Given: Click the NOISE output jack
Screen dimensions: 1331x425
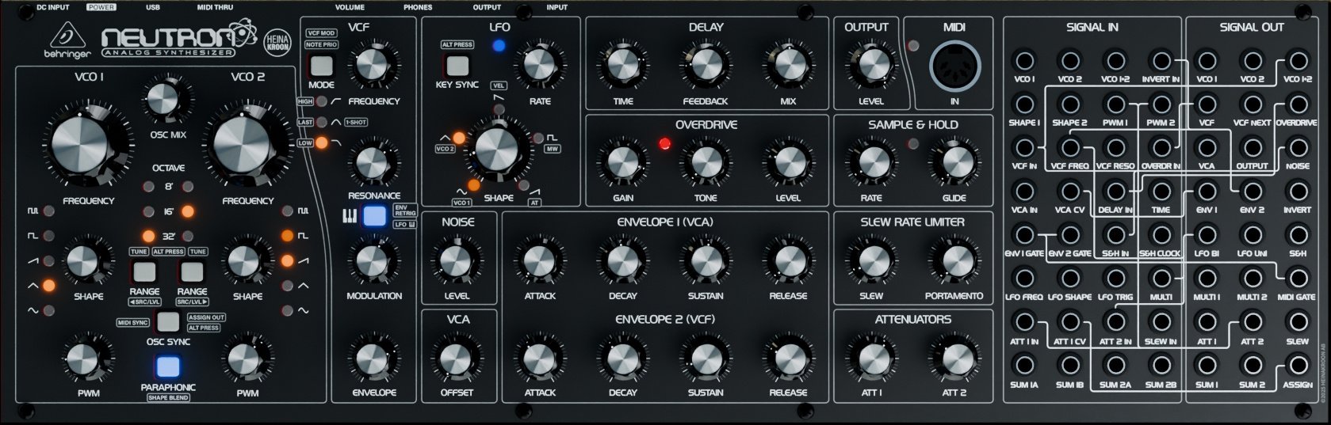Looking at the screenshot, I should coord(1298,147).
